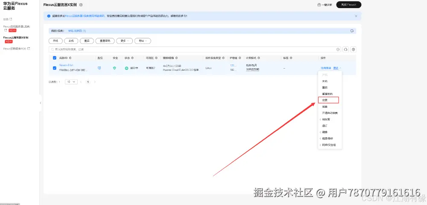Open the Flexus X experience survey link
427x205 pixels.
tap(85, 16)
